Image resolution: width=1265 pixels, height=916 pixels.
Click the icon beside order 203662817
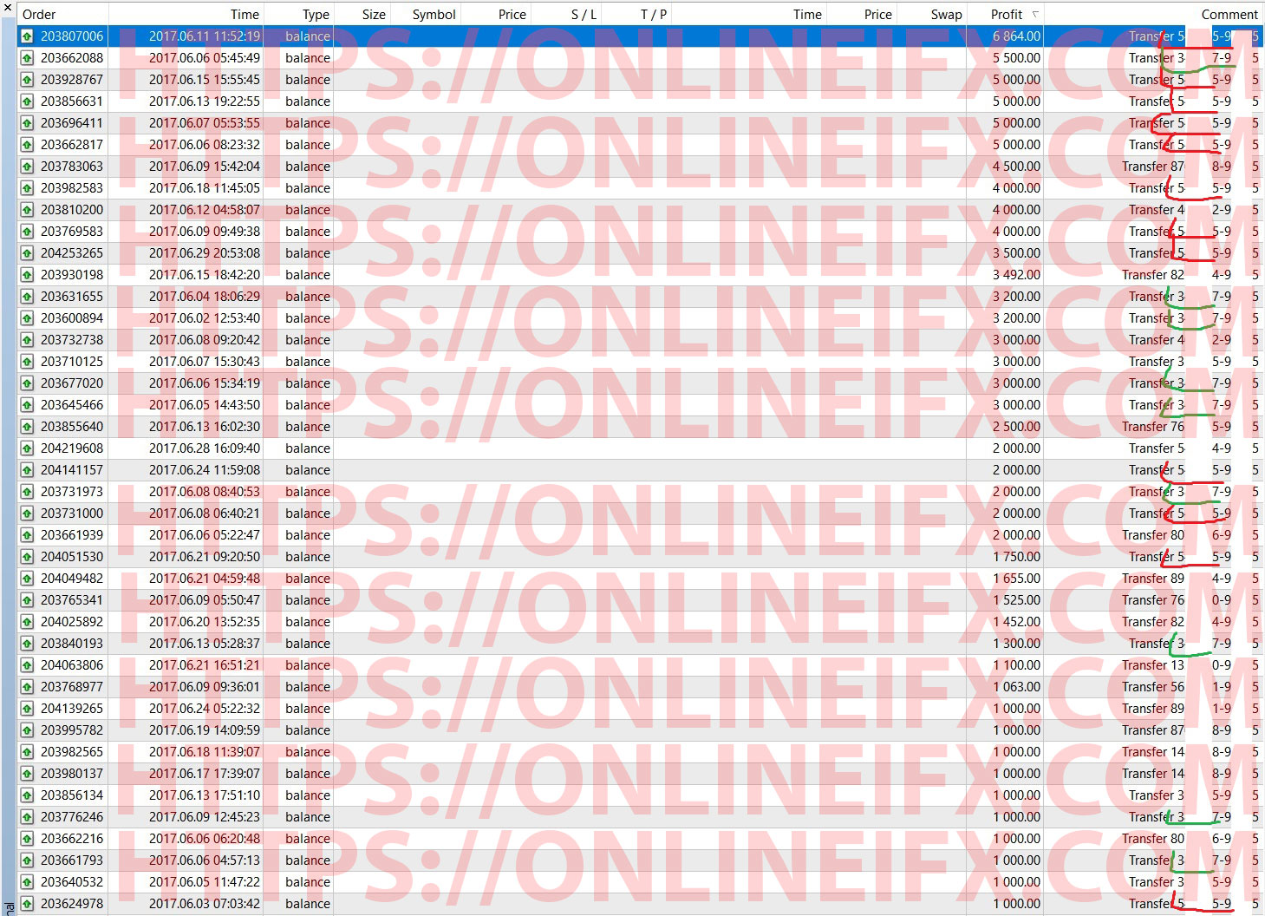(x=28, y=145)
